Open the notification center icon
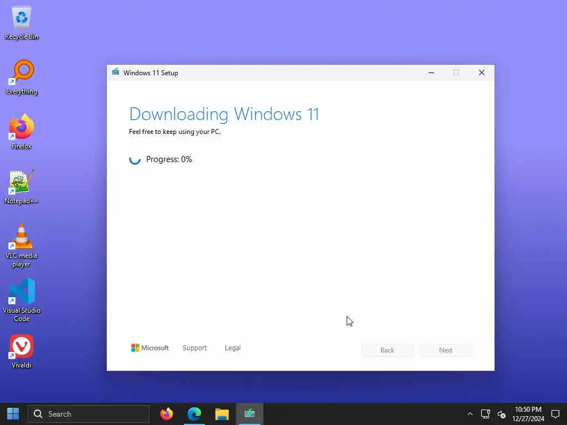The width and height of the screenshot is (567, 425). point(555,414)
